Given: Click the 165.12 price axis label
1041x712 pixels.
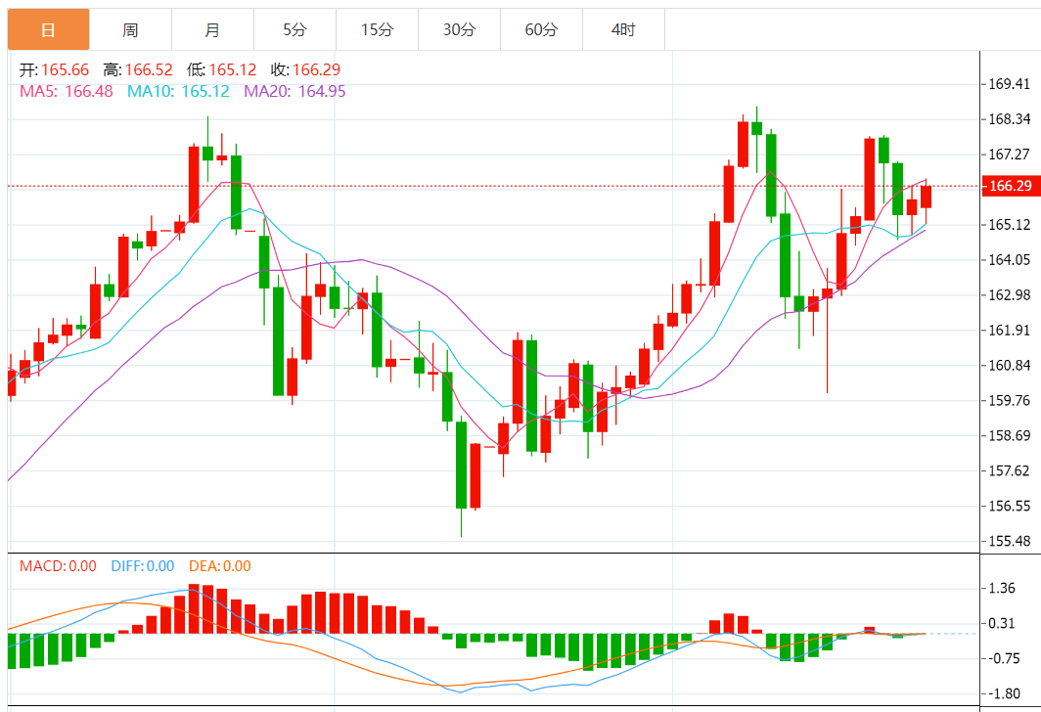Looking at the screenshot, I should click(1009, 224).
